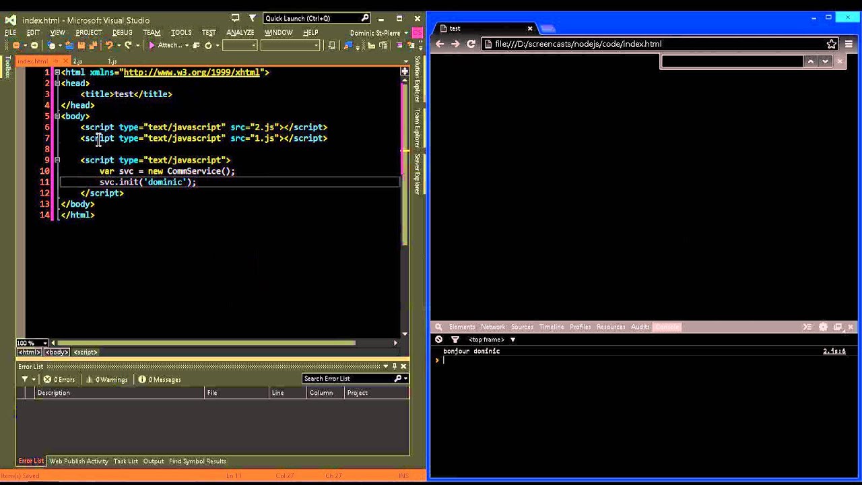Viewport: 862px width, 485px height.
Task: Undo the last edit
Action: [108, 45]
